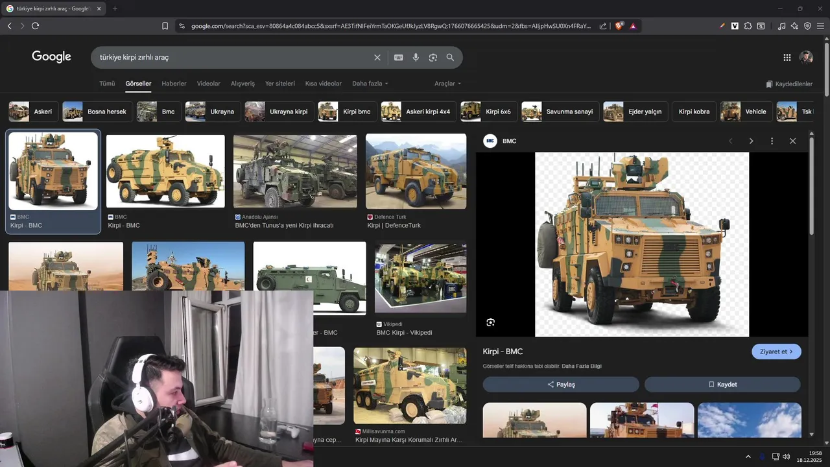The width and height of the screenshot is (830, 467).
Task: Click the Google logo
Action: pyautogui.click(x=51, y=57)
